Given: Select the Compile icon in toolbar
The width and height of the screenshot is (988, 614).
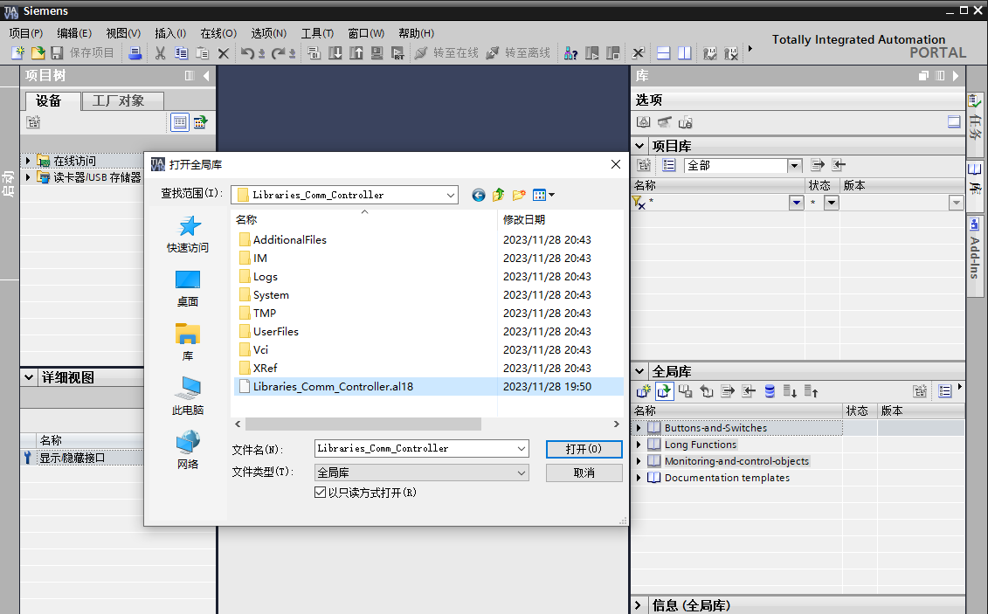Looking at the screenshot, I should pos(315,52).
